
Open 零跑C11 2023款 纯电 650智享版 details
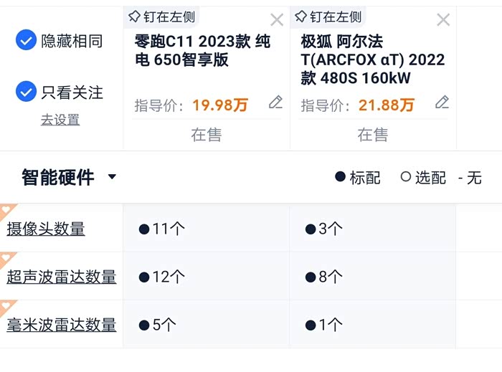pyautogui.click(x=202, y=50)
